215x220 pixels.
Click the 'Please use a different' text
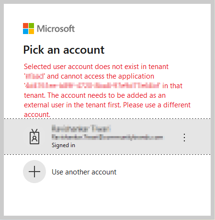tap(157, 105)
